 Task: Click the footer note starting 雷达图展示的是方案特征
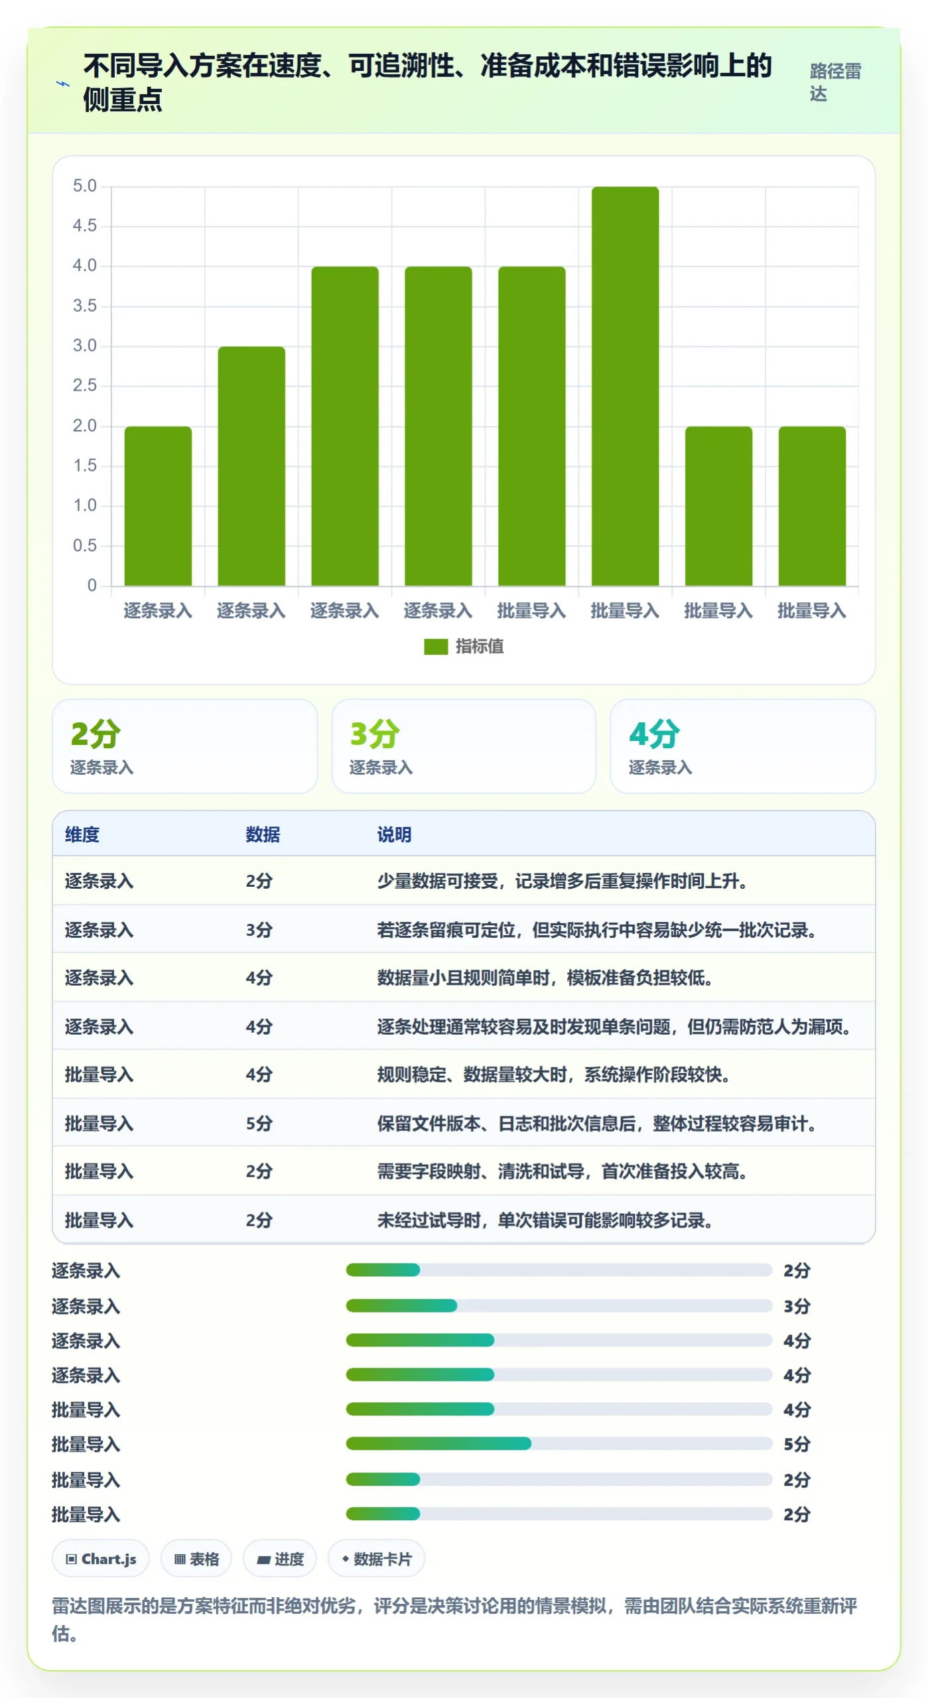coord(455,1620)
